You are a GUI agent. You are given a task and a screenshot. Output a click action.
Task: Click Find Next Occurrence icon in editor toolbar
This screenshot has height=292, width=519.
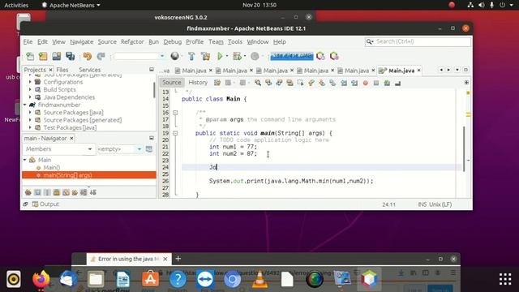pos(279,83)
